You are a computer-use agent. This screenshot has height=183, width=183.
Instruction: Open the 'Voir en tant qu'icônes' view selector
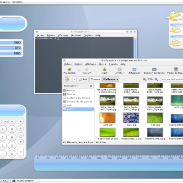[172, 79]
